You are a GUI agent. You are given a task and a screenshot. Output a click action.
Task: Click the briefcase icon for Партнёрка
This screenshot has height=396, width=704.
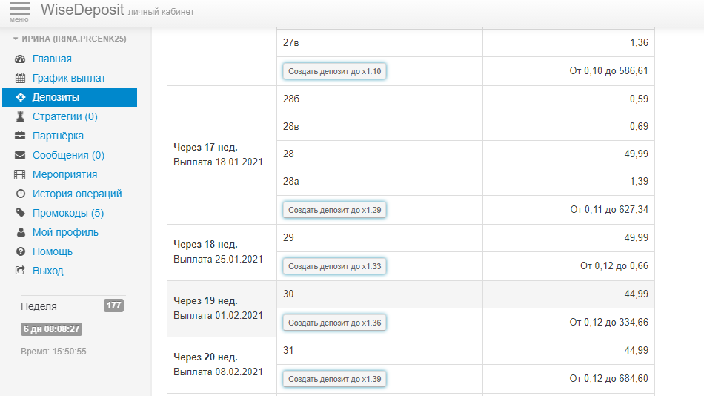(20, 136)
